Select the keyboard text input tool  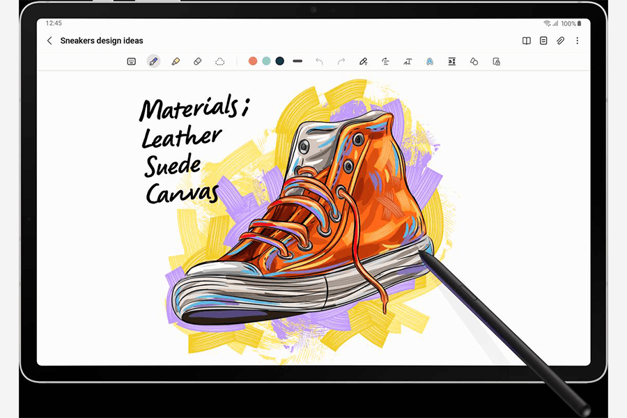[131, 61]
